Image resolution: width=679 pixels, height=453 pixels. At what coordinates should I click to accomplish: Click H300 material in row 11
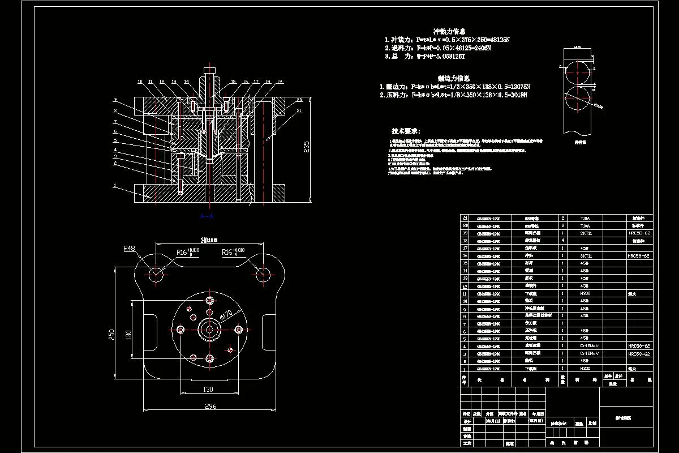(585, 293)
